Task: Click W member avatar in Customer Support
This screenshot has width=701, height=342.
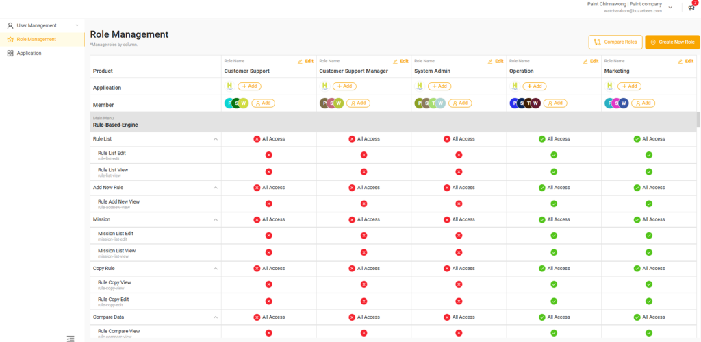Action: click(243, 103)
